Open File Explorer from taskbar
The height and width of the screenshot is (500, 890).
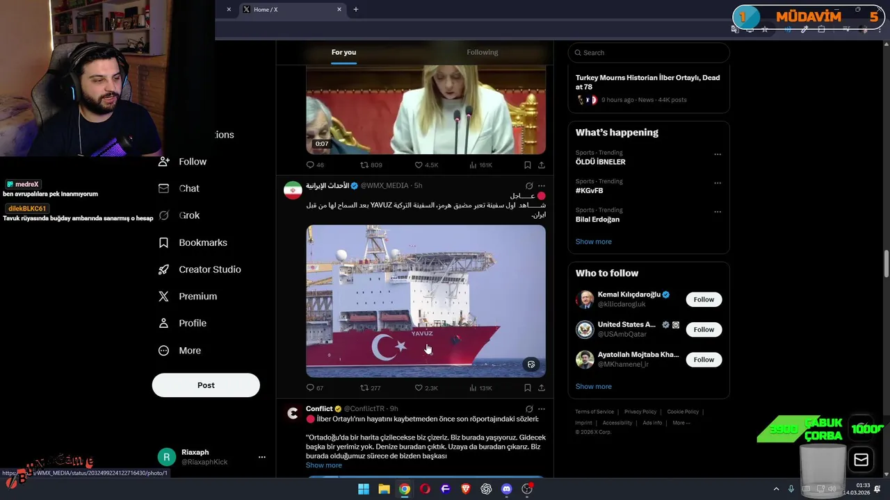pos(384,489)
